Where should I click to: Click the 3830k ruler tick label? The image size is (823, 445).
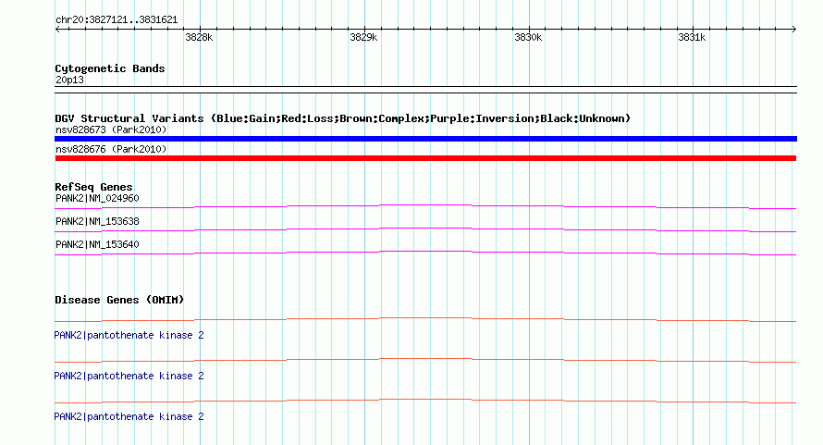tap(528, 37)
